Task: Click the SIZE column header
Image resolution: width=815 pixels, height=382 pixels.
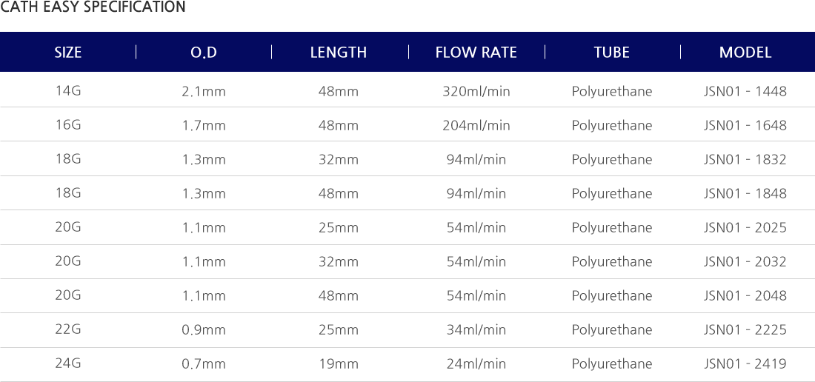Action: point(68,53)
